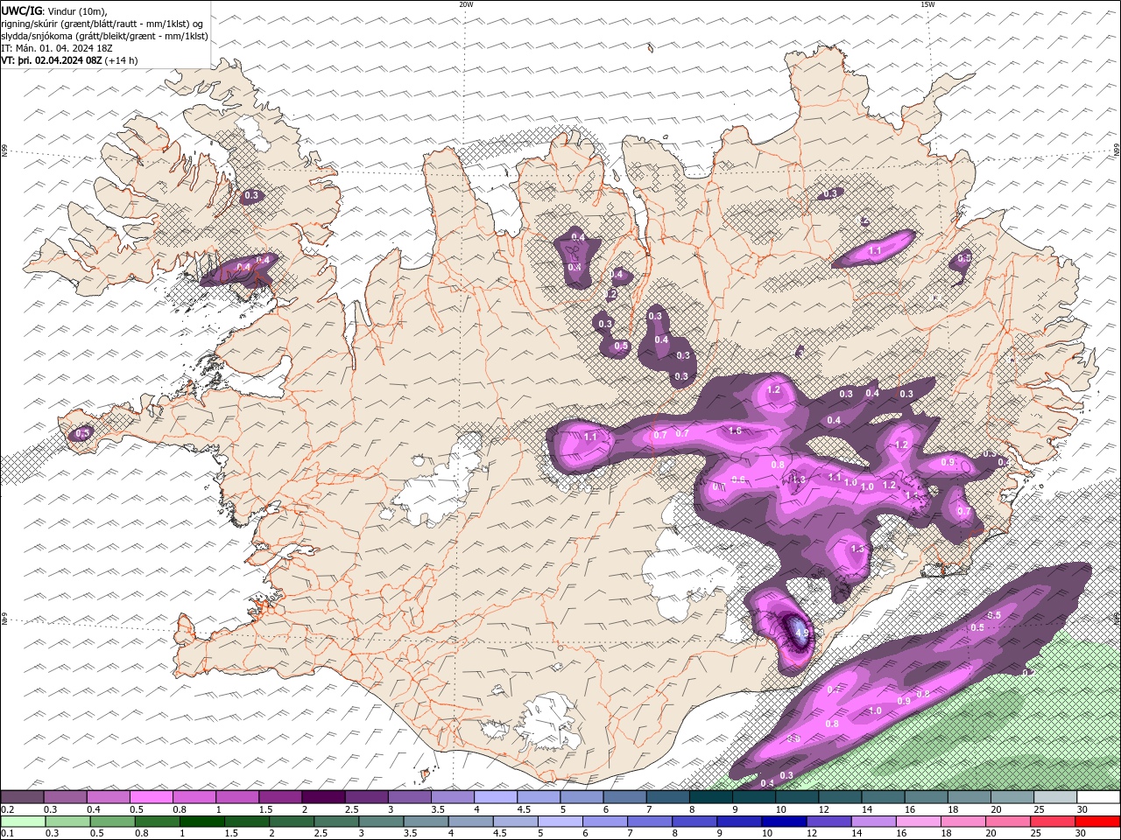The height and width of the screenshot is (840, 1121).
Task: Pick the bottom-row grey-green swatch labeled 3
Action: tap(381, 822)
